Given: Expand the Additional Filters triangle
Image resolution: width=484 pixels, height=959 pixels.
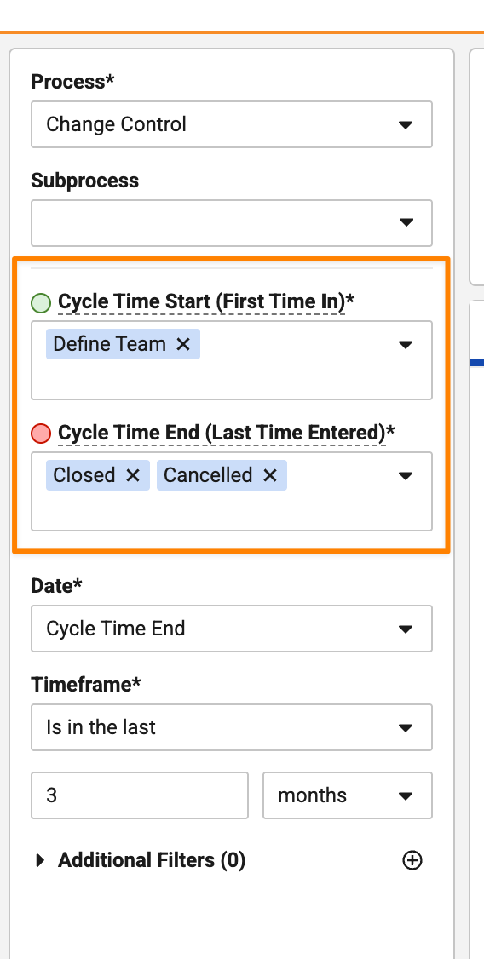Looking at the screenshot, I should coord(40,860).
